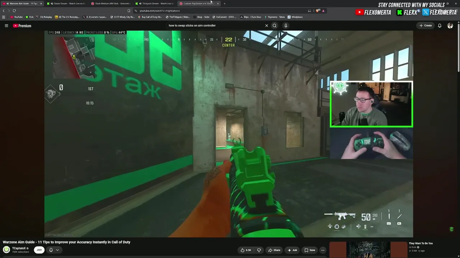Click the video player area
The image size is (460, 258).
click(x=229, y=134)
